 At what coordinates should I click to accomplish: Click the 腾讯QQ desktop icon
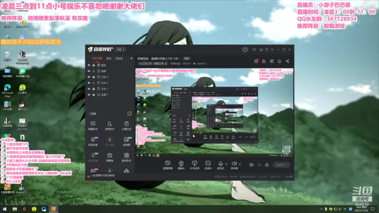(x=22, y=106)
